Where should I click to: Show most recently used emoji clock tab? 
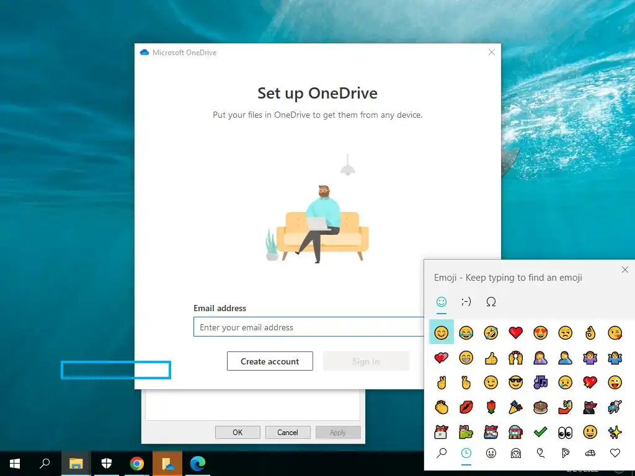coord(466,453)
